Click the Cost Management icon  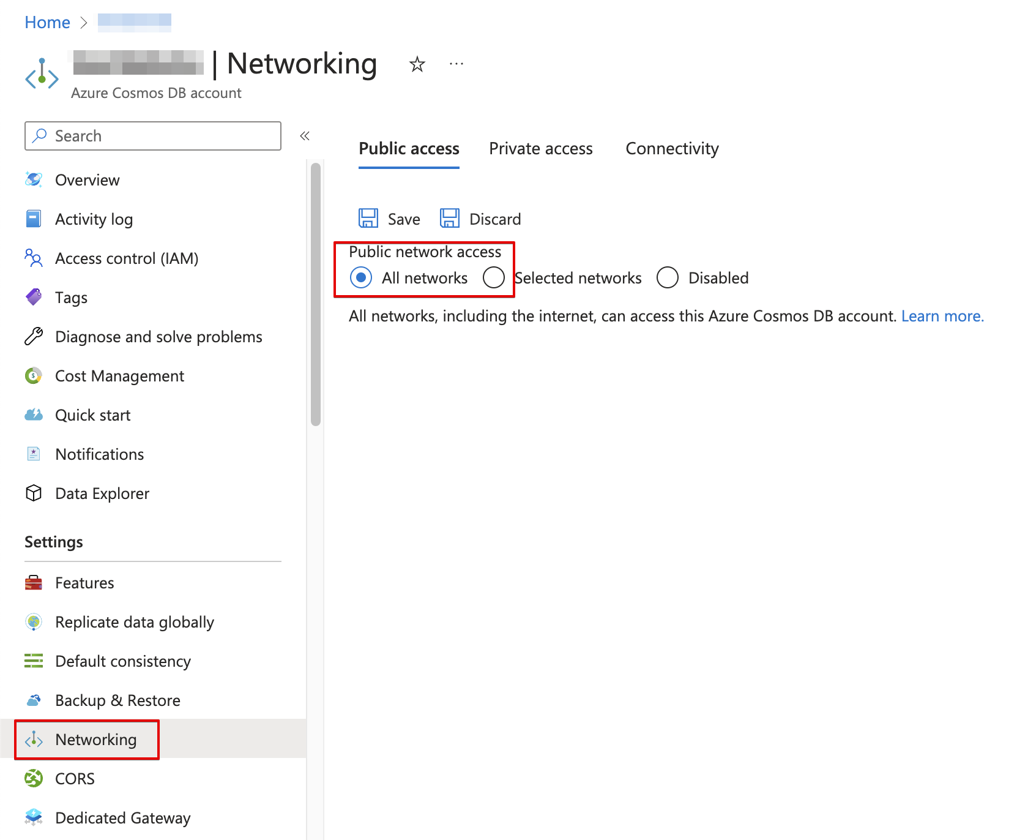pyautogui.click(x=34, y=376)
